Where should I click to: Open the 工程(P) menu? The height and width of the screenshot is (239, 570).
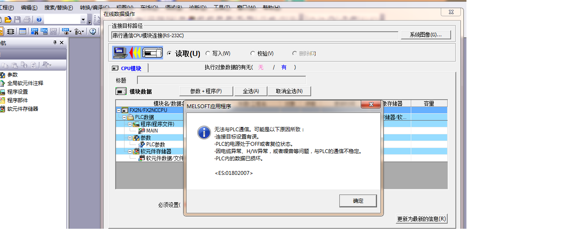(x=7, y=8)
